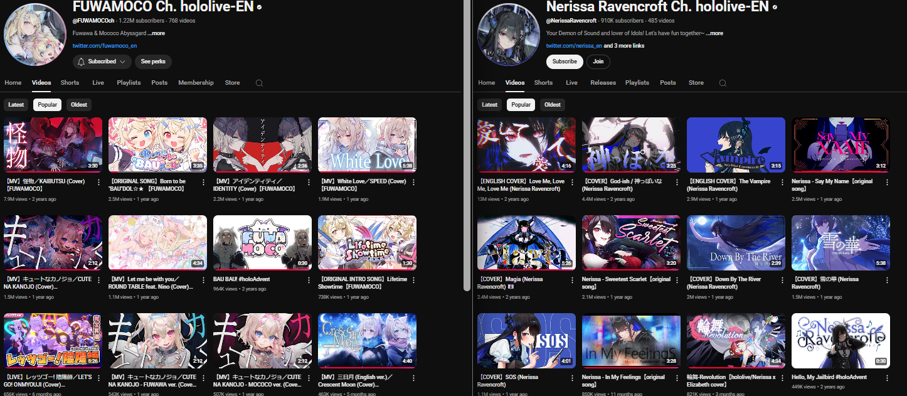Open Membership tab on FUWAMOCO channel
The width and height of the screenshot is (907, 396).
[x=196, y=83]
